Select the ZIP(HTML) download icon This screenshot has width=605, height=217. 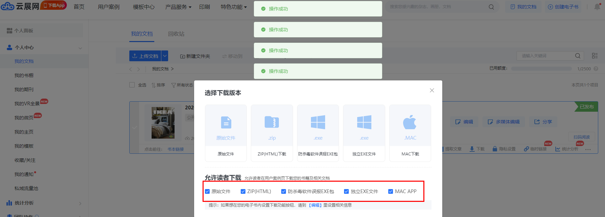coord(272,122)
